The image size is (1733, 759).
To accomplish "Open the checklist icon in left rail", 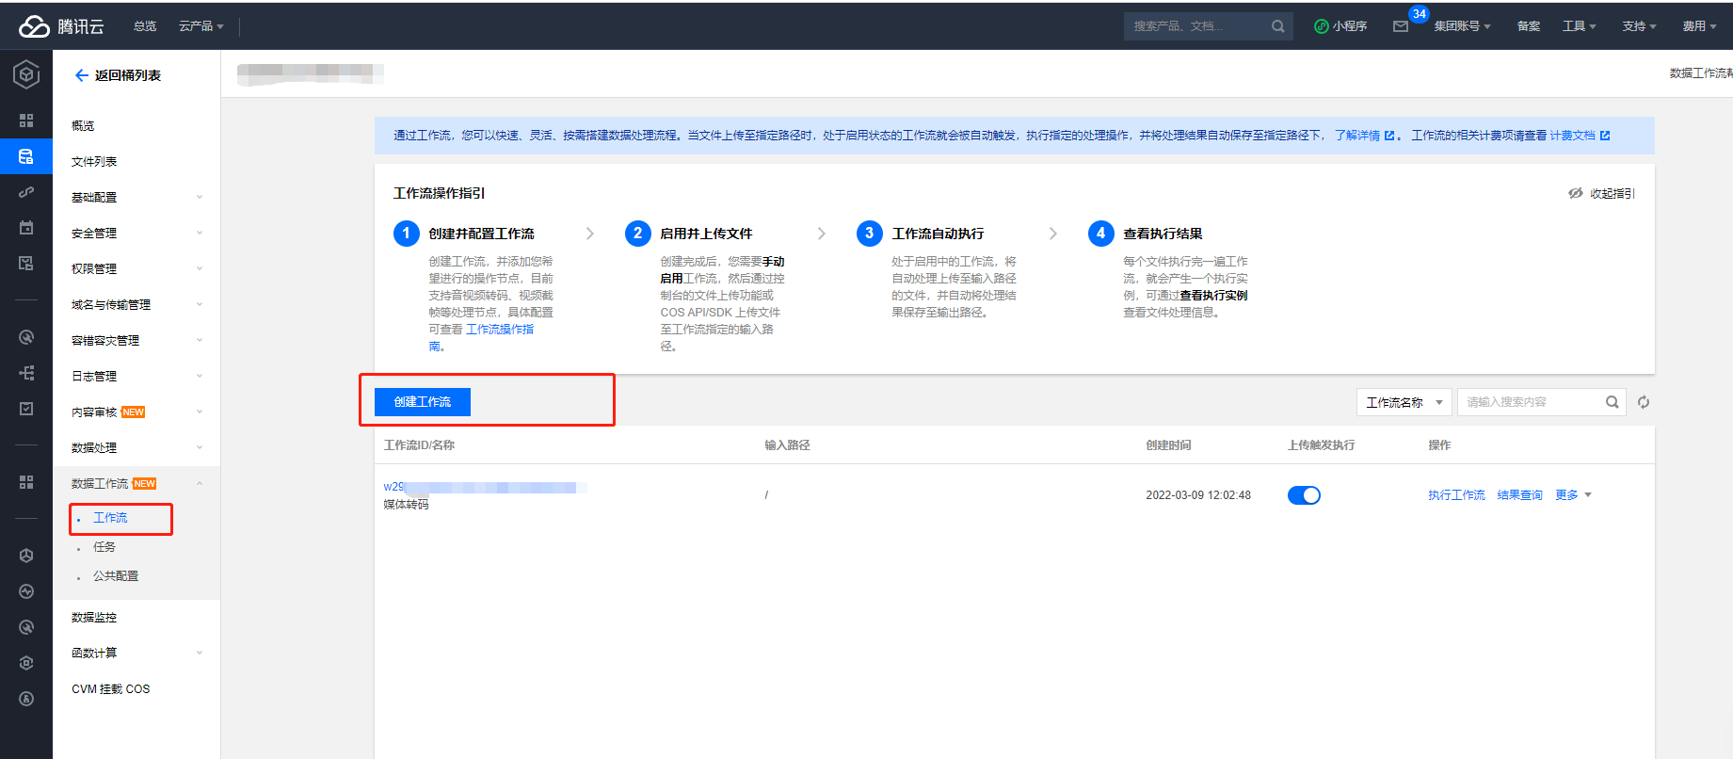I will click(x=26, y=409).
